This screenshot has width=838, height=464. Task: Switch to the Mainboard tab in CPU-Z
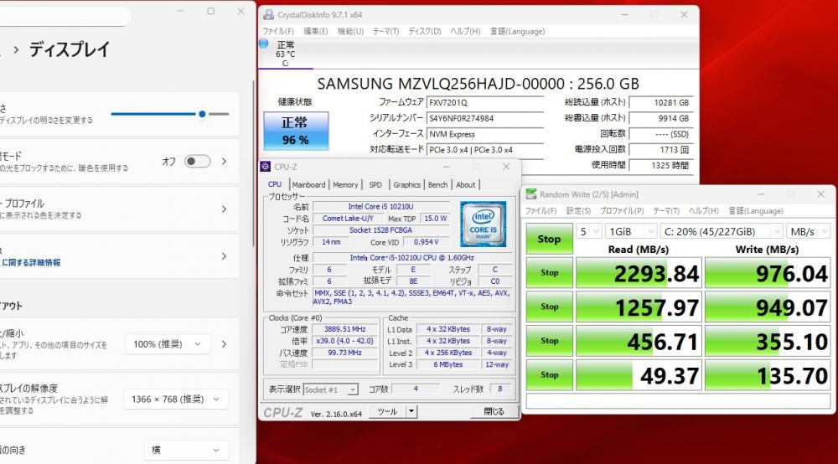pyautogui.click(x=308, y=185)
